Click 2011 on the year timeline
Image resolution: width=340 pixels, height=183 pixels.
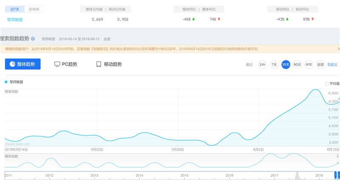[8, 175]
